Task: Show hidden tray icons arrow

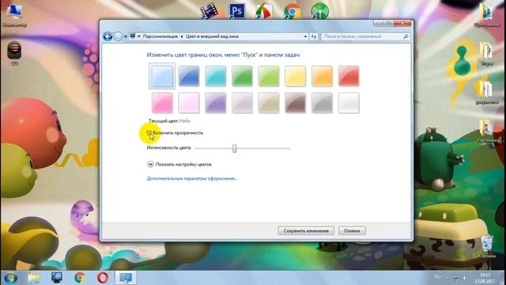Action: coord(447,278)
